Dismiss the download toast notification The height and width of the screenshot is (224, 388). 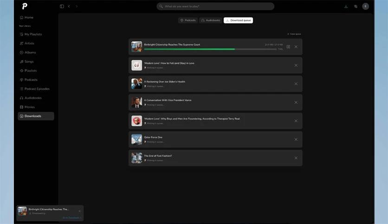click(x=79, y=211)
